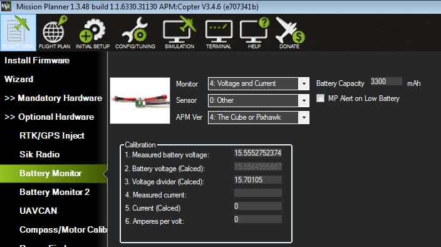Click the Battery voltage (Calced) value
Image resolution: width=441 pixels, height=247 pixels.
pyautogui.click(x=258, y=167)
